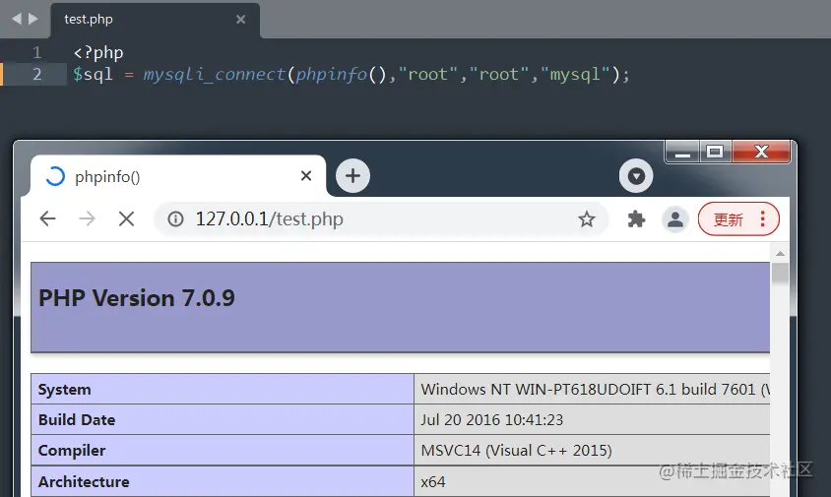Click the Compiler row label

[72, 451]
